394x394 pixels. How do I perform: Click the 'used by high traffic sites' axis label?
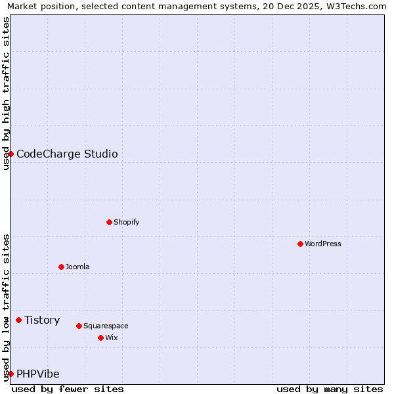coord(7,93)
